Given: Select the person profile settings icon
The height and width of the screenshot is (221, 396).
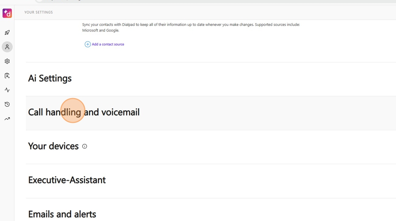Looking at the screenshot, I should coord(7,47).
